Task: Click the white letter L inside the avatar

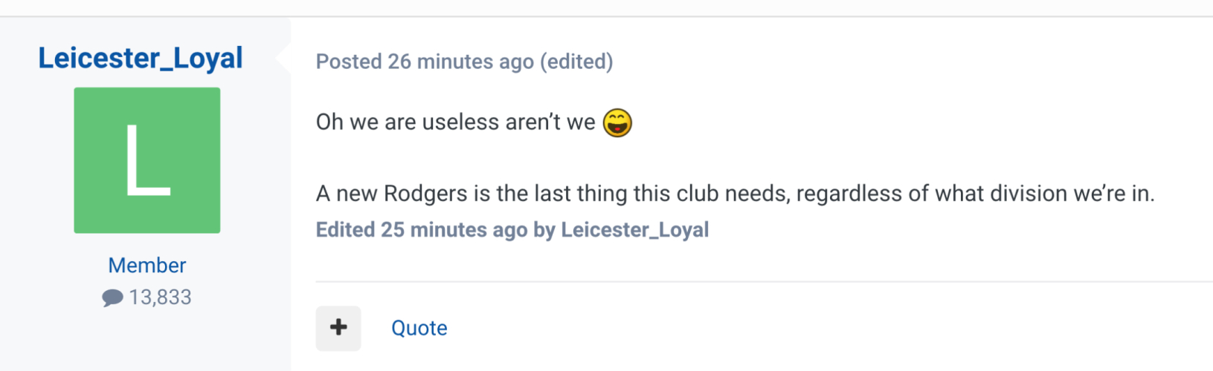Action: point(147,160)
